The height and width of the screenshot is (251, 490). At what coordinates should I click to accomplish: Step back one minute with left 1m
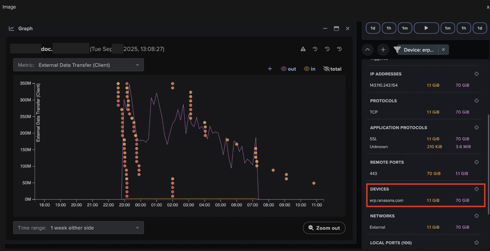(x=405, y=28)
